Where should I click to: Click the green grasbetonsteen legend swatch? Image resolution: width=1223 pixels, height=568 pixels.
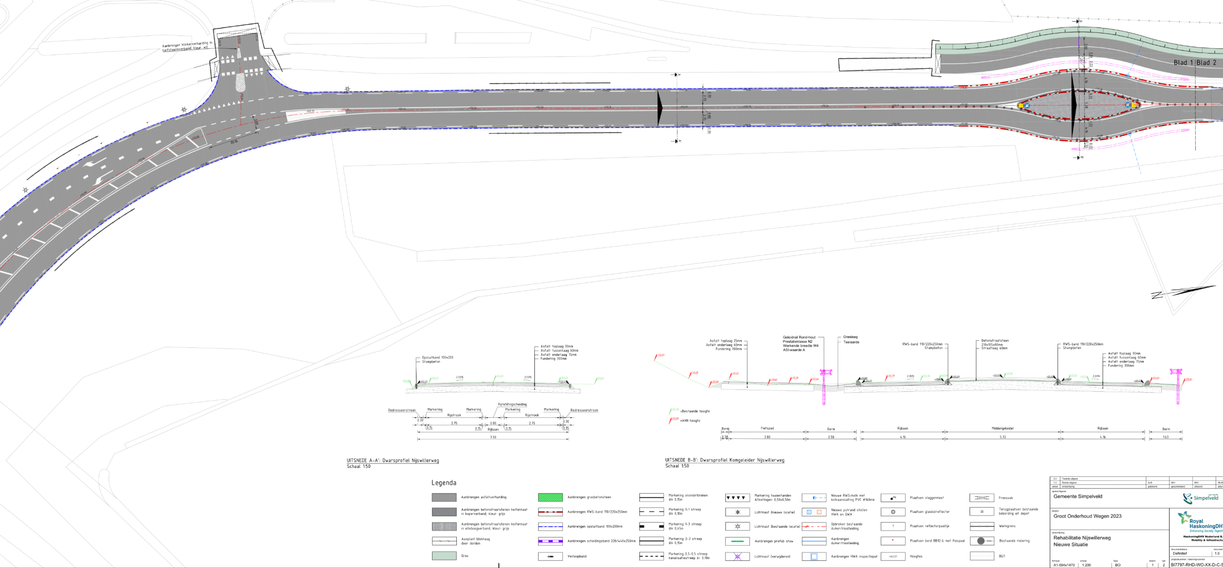pos(550,498)
